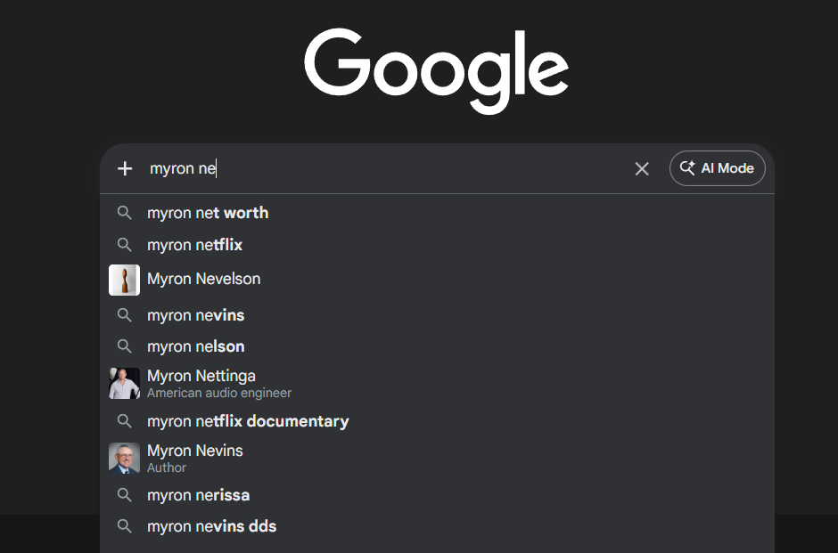The width and height of the screenshot is (838, 553).
Task: Click search icon beside 'myron netflix documentary'
Action: pos(125,421)
